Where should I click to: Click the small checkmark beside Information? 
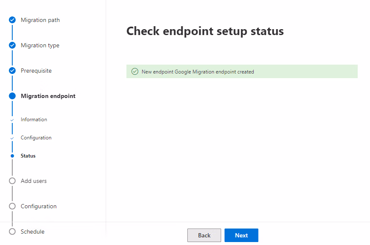(12, 120)
